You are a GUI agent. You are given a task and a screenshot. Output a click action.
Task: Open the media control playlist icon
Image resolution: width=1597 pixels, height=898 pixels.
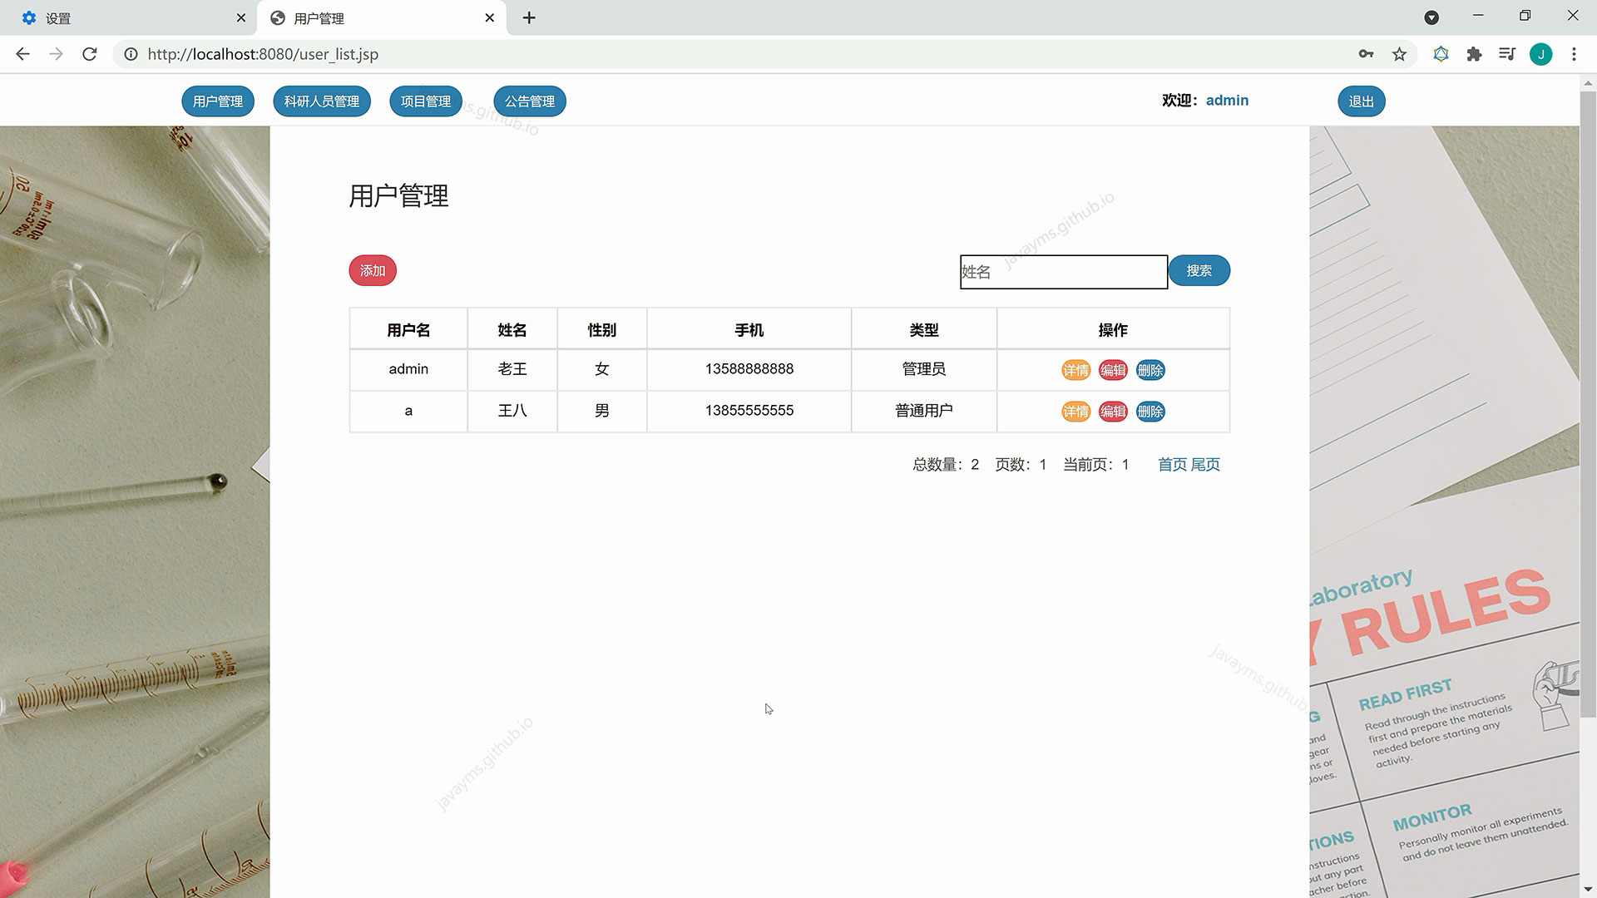click(1506, 54)
